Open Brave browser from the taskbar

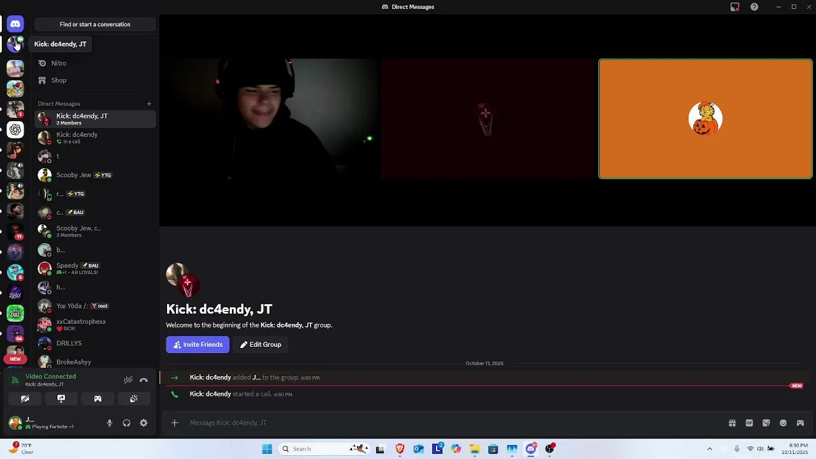(400, 449)
